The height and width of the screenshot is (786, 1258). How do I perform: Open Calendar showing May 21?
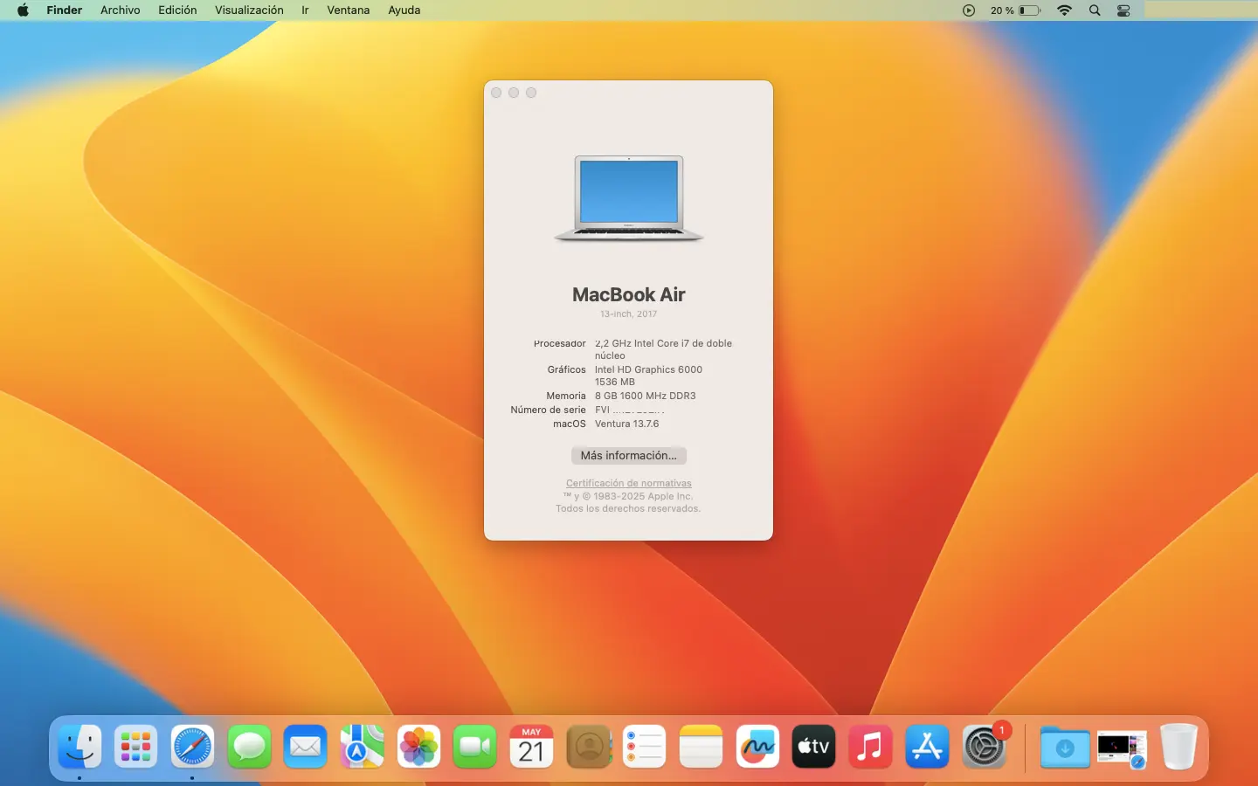point(531,747)
